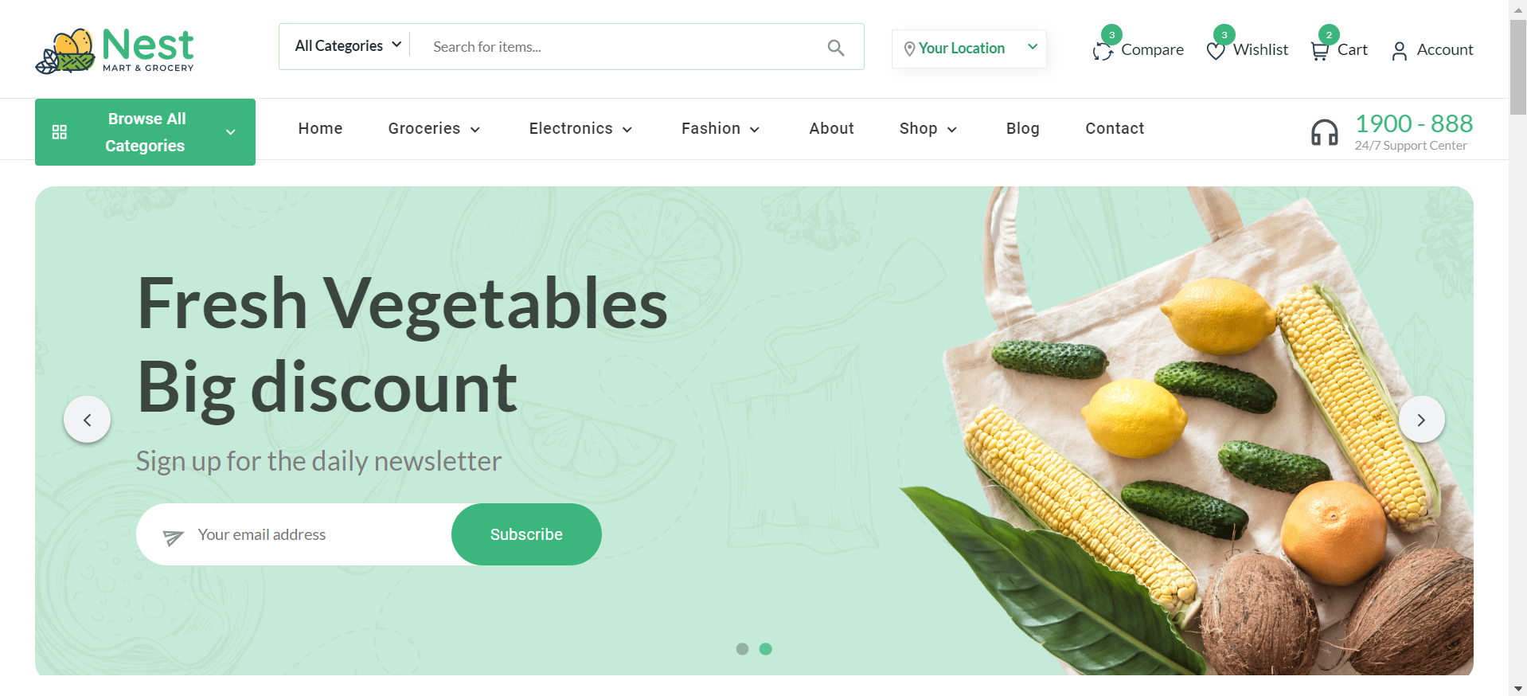Open the Groceries menu
1527x696 pixels.
(x=434, y=129)
